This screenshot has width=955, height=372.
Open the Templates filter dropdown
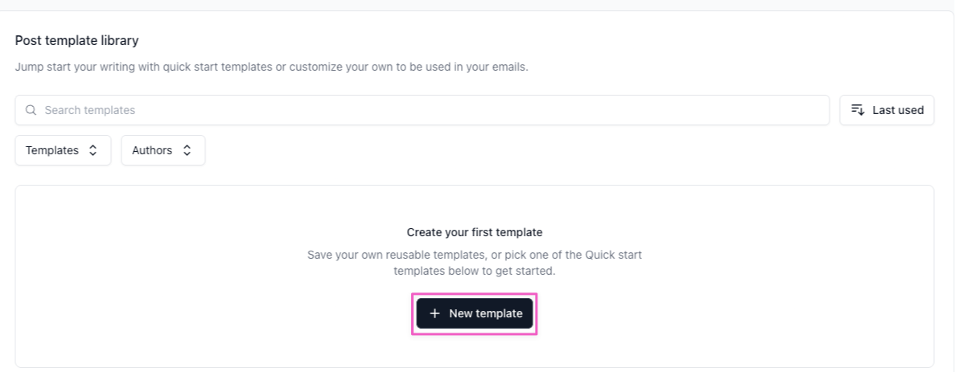(64, 150)
